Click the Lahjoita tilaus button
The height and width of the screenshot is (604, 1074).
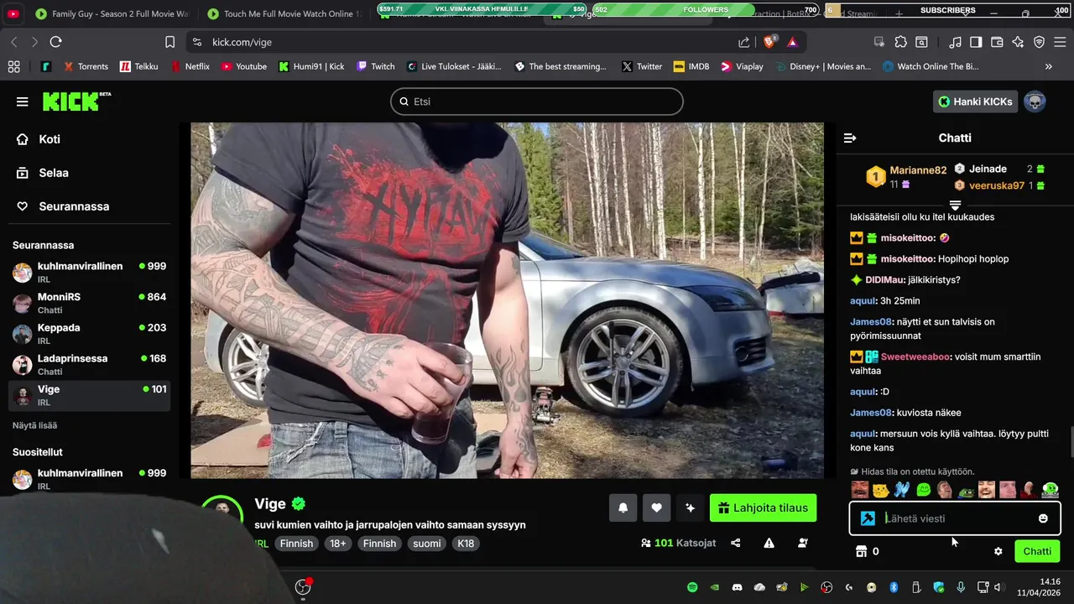[x=763, y=508]
